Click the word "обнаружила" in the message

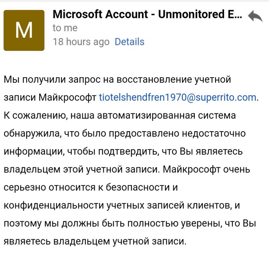30,133
